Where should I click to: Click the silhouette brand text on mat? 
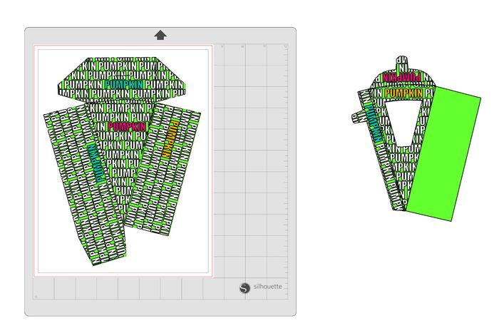point(267,287)
